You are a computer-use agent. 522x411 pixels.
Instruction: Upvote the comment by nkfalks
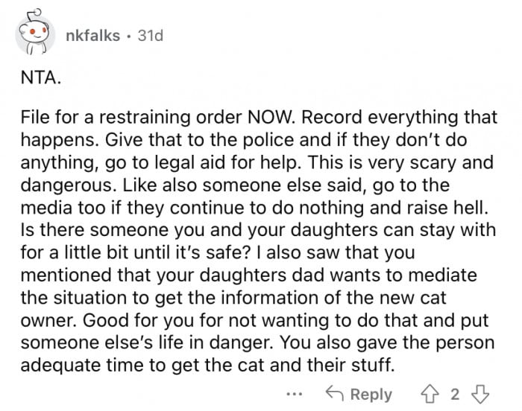[430, 395]
